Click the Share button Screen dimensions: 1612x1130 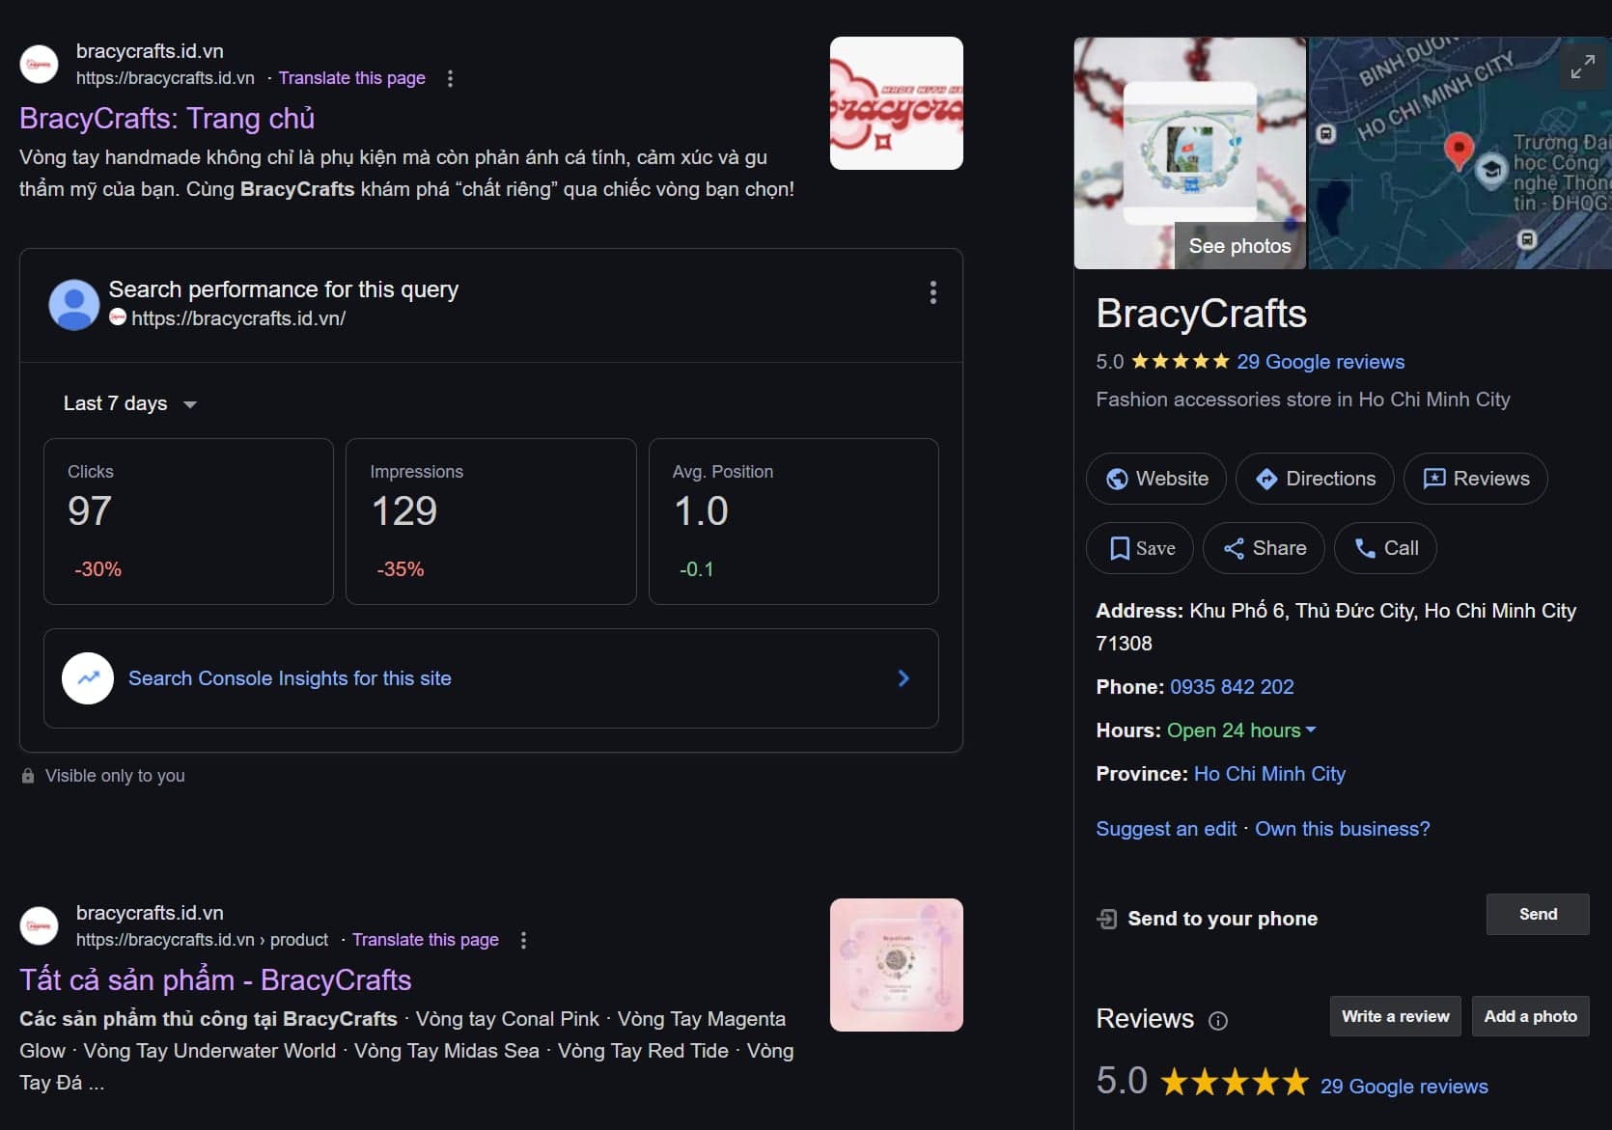tap(1264, 548)
